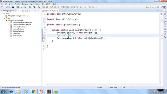Screen dimensions: 167x94
Task: Click the Back navigation arrow icon
Action: tap(93, 7)
